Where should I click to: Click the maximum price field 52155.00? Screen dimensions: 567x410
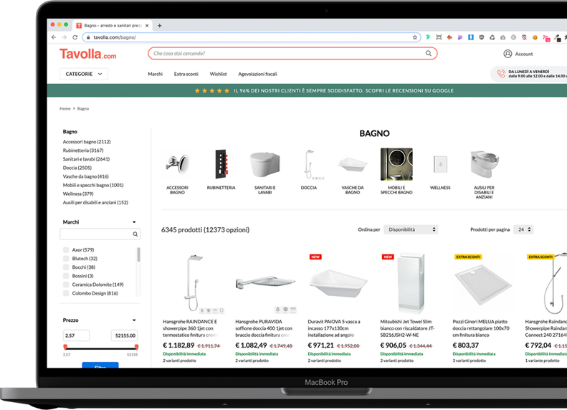[125, 335]
